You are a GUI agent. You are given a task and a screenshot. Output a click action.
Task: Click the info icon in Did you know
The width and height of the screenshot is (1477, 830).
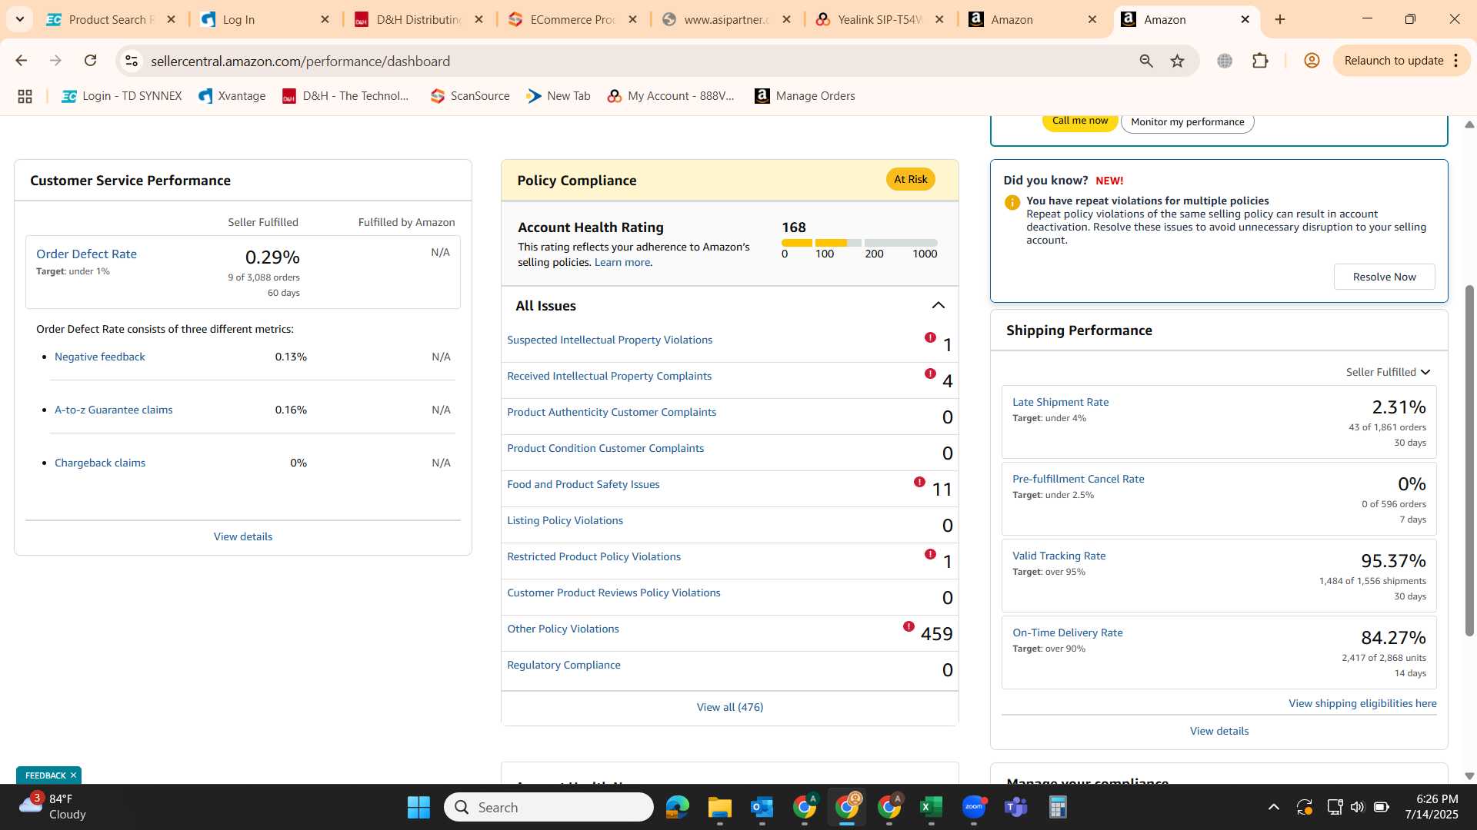coord(1012,203)
